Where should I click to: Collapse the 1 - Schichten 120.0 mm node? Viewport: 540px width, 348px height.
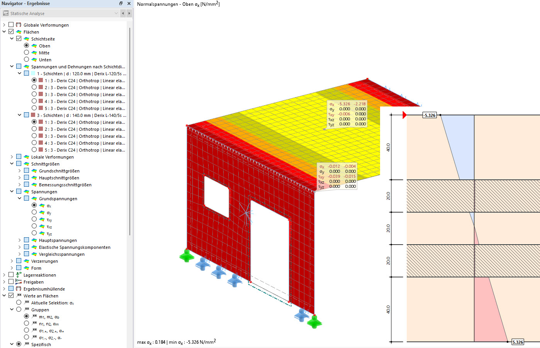coord(20,73)
